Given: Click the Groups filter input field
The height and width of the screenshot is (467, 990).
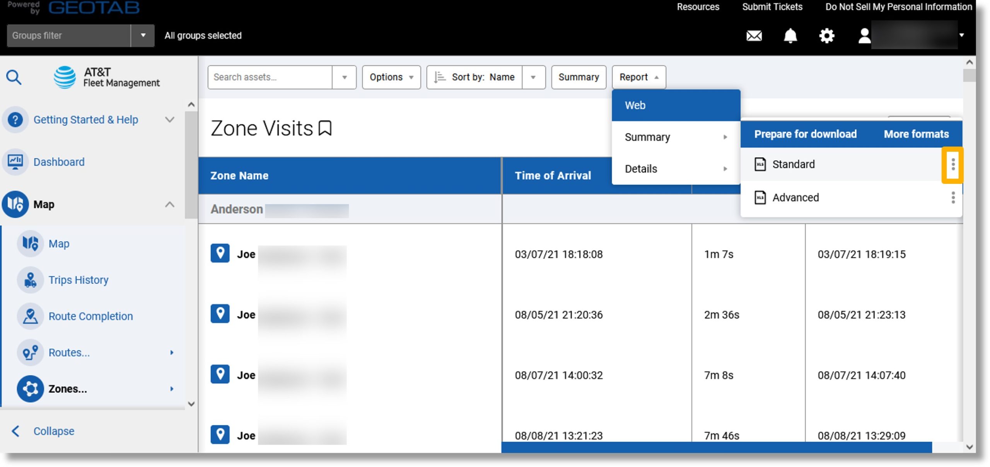Looking at the screenshot, I should tap(69, 36).
